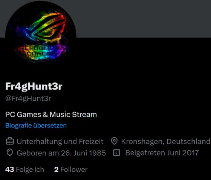Click the follower count number 2
This screenshot has width=211, height=180.
click(57, 169)
